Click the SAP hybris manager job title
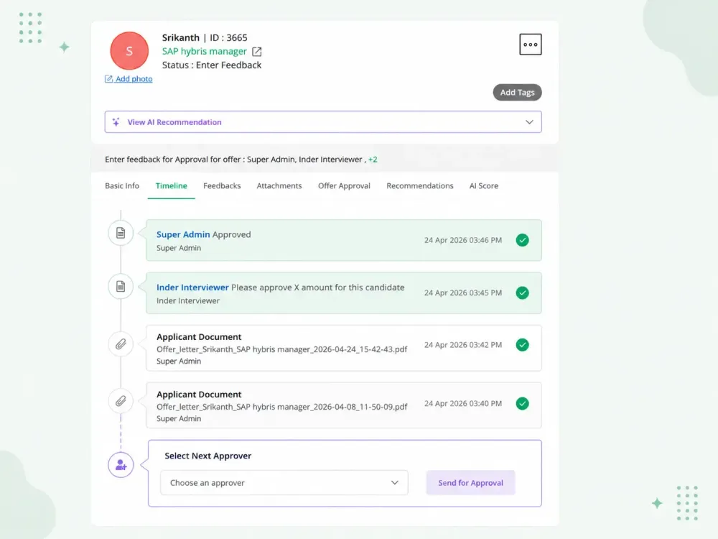Screen dimensions: 718x539 204,51
